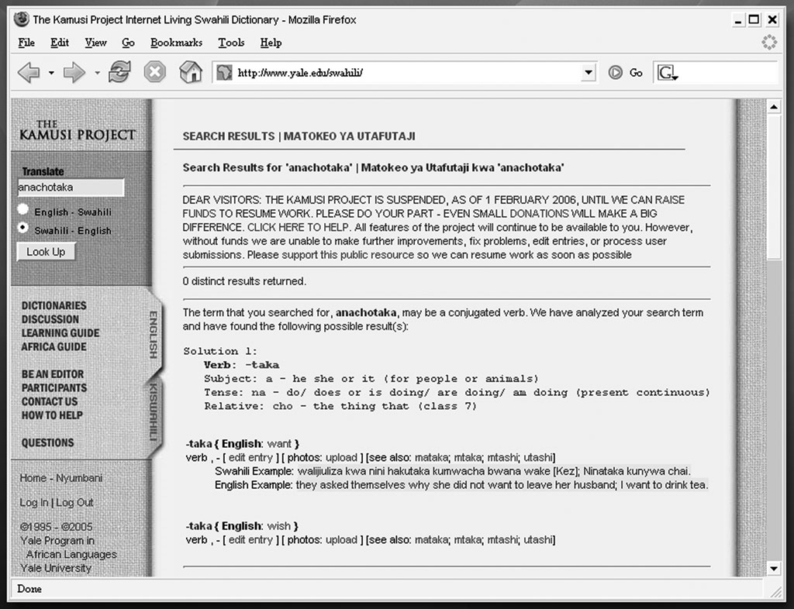The image size is (794, 609).
Task: Click the 'Solution 1:' text
Action: (220, 351)
